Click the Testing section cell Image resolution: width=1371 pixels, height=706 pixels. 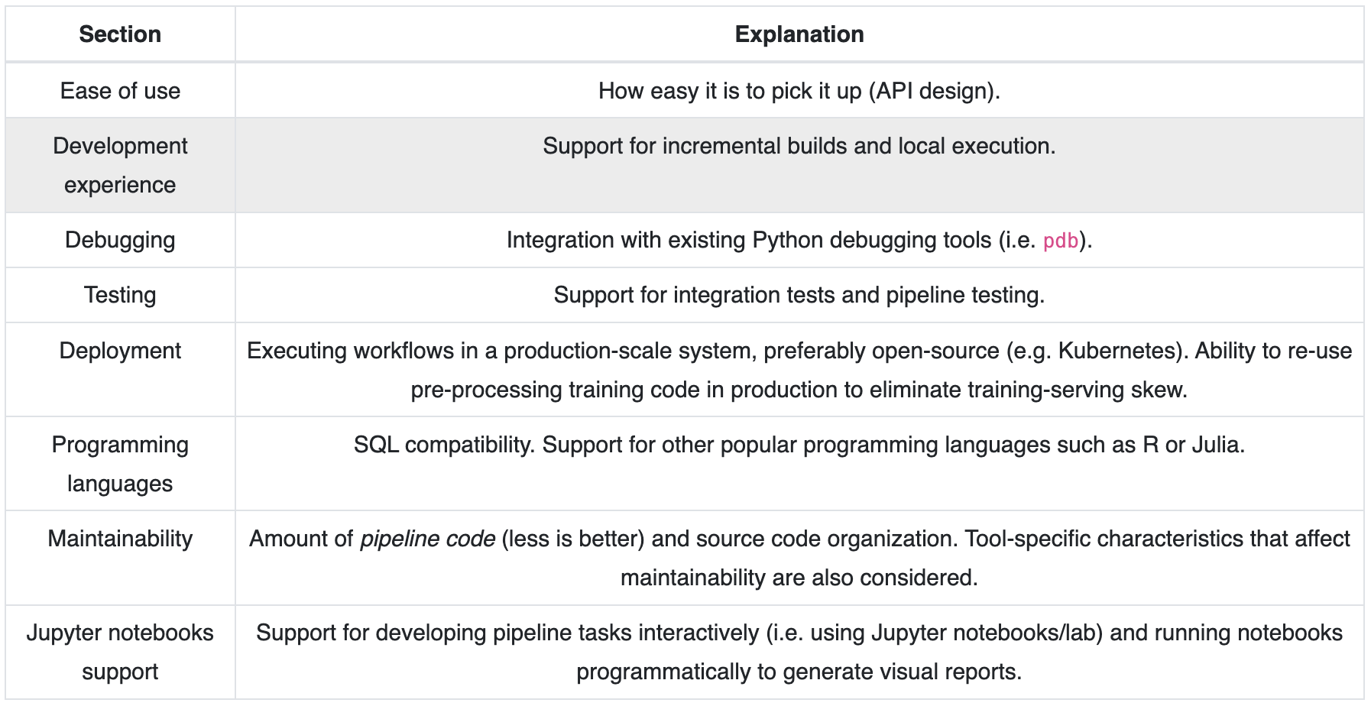pos(120,295)
